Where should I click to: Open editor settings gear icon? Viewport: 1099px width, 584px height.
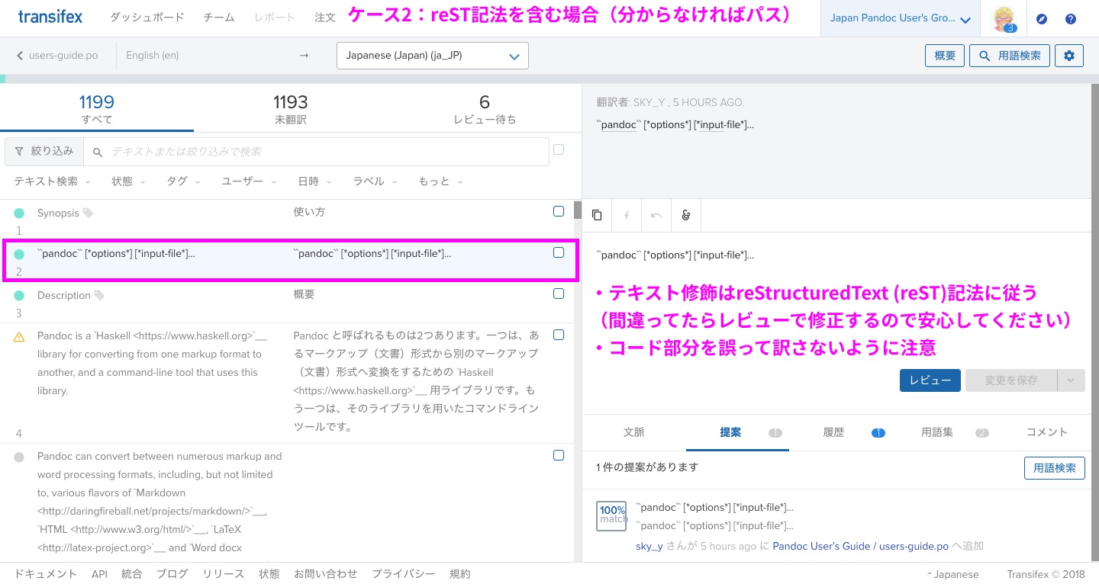point(1069,56)
